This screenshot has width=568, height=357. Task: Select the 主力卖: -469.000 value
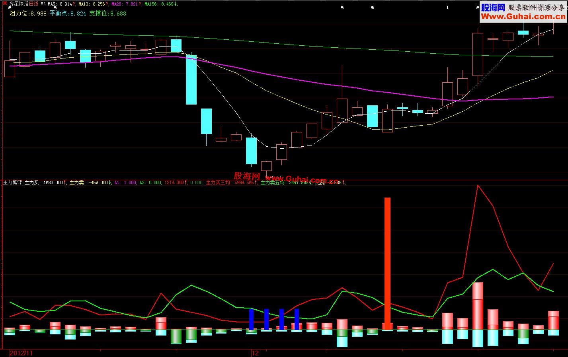91,182
